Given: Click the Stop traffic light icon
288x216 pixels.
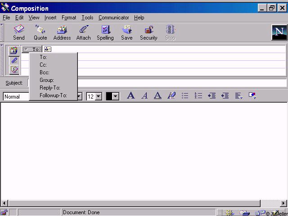Looking at the screenshot, I should click(170, 32).
